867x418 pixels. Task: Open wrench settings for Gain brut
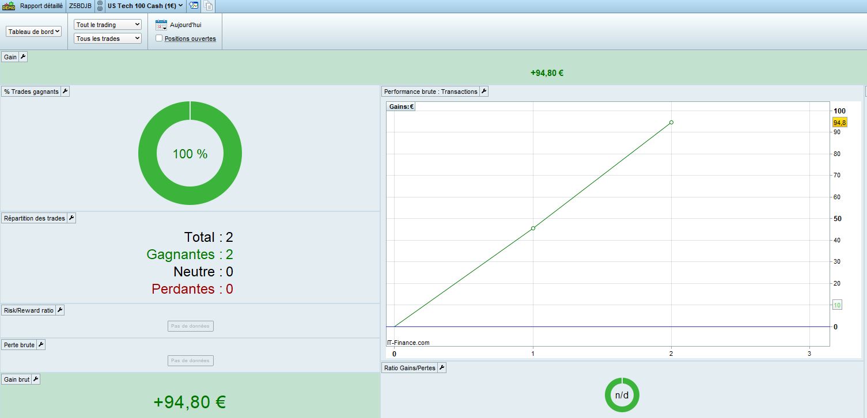click(x=36, y=379)
